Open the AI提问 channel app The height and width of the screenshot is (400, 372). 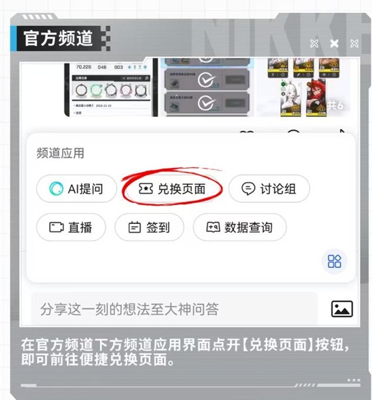(x=76, y=189)
